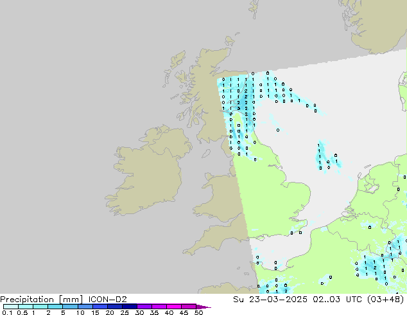Click the "[mm]" unit label

pos(71,300)
